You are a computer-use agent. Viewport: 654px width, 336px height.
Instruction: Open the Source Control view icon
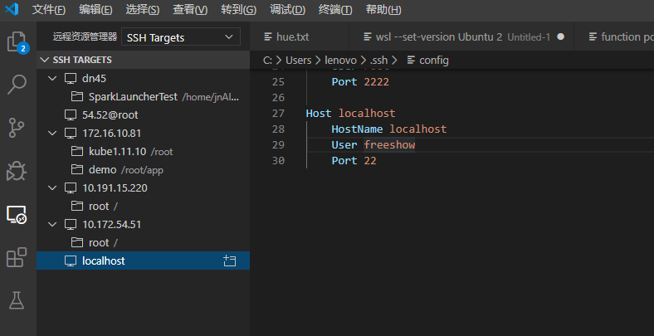point(17,127)
